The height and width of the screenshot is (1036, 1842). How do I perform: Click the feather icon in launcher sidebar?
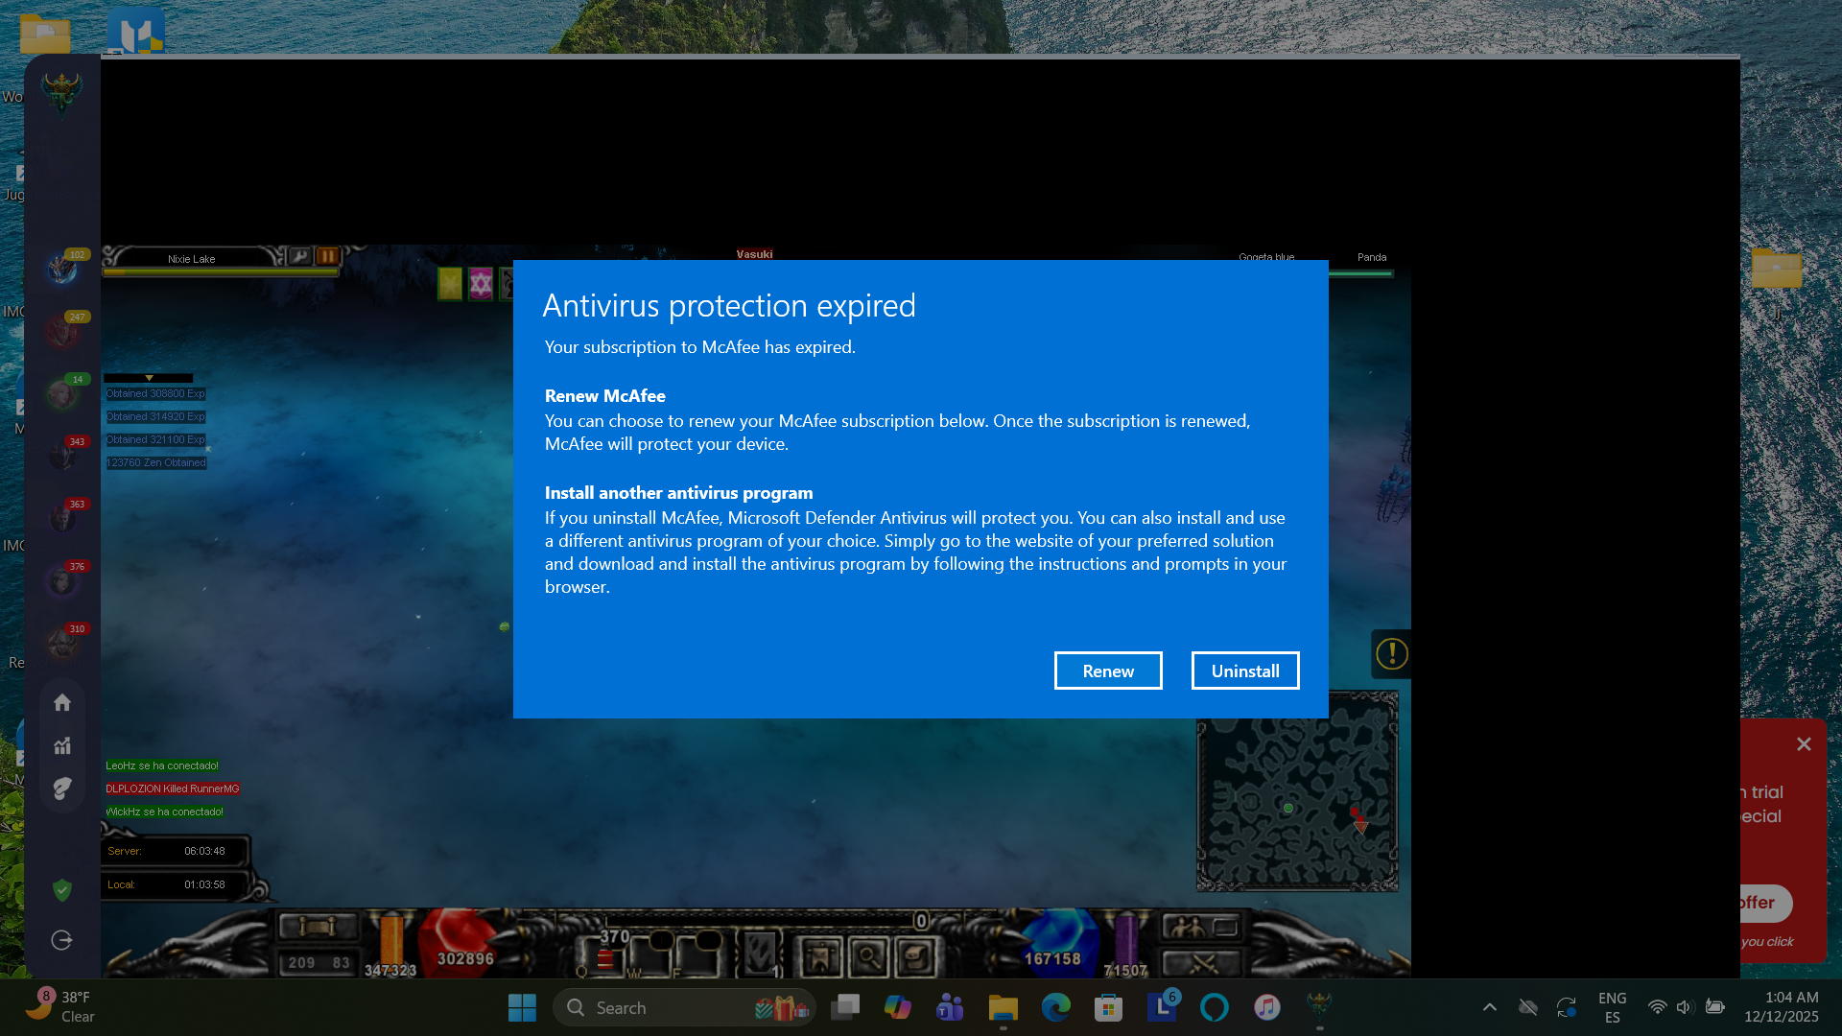[62, 789]
